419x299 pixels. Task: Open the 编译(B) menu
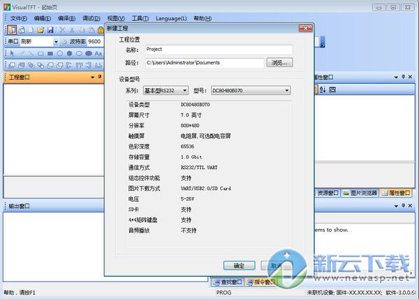pos(66,18)
